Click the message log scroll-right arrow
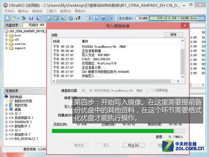This screenshot has width=209, height=157. point(178,81)
